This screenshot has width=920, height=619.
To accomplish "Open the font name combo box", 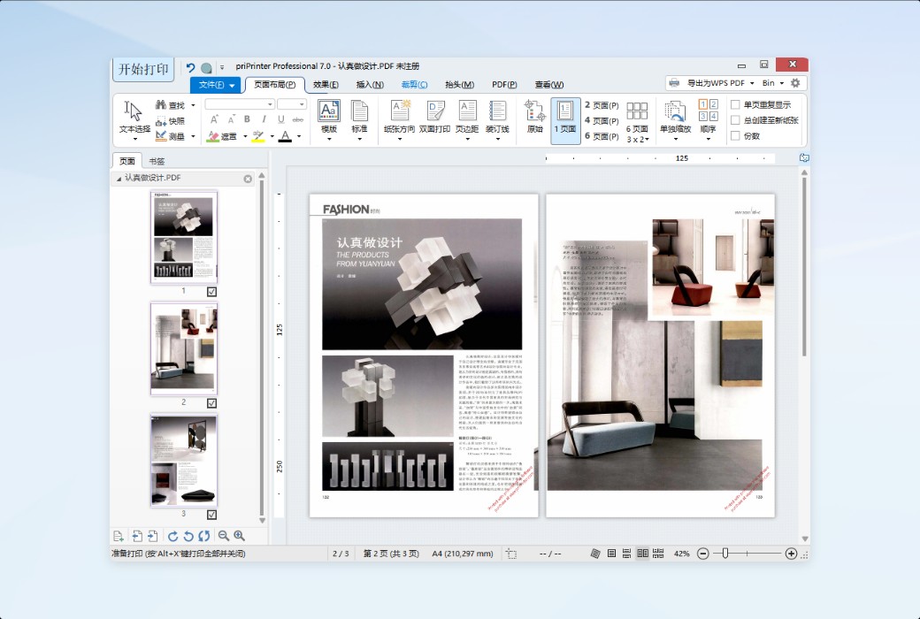I will pyautogui.click(x=240, y=104).
